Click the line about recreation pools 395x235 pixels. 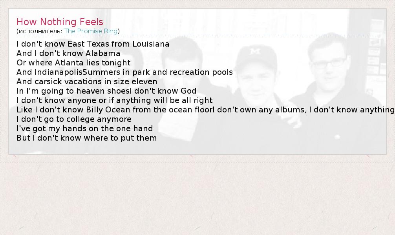[124, 72]
